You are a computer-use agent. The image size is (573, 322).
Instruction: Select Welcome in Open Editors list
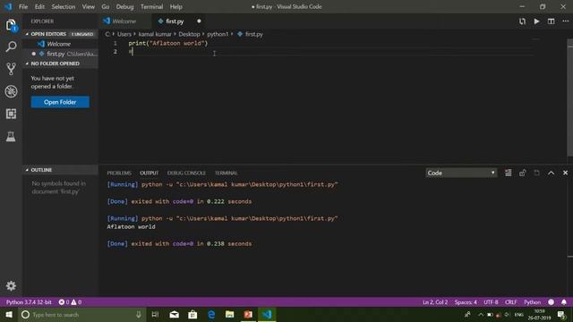pos(60,44)
